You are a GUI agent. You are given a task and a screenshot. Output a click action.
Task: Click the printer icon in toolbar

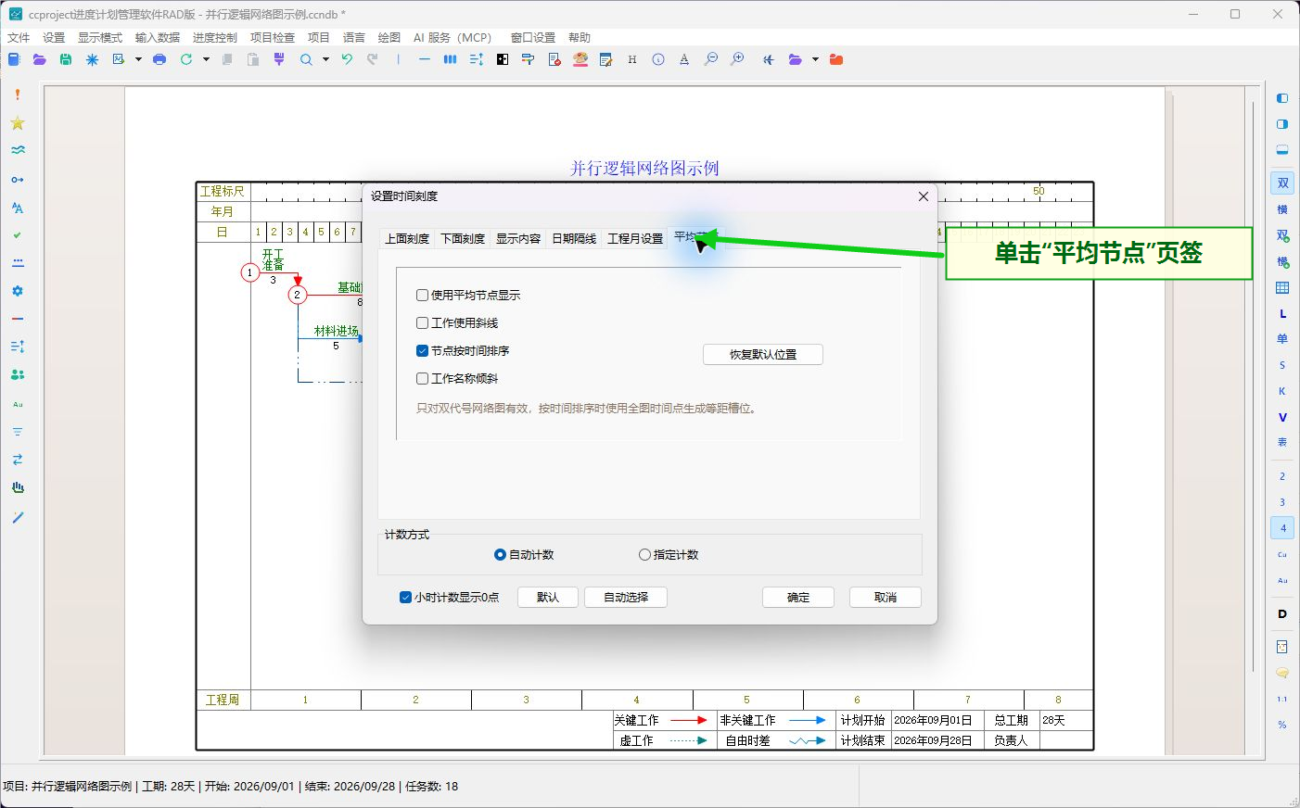point(159,59)
